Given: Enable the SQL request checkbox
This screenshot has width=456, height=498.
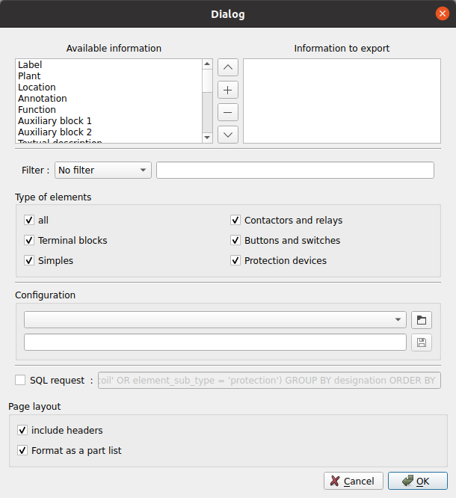Looking at the screenshot, I should point(20,381).
